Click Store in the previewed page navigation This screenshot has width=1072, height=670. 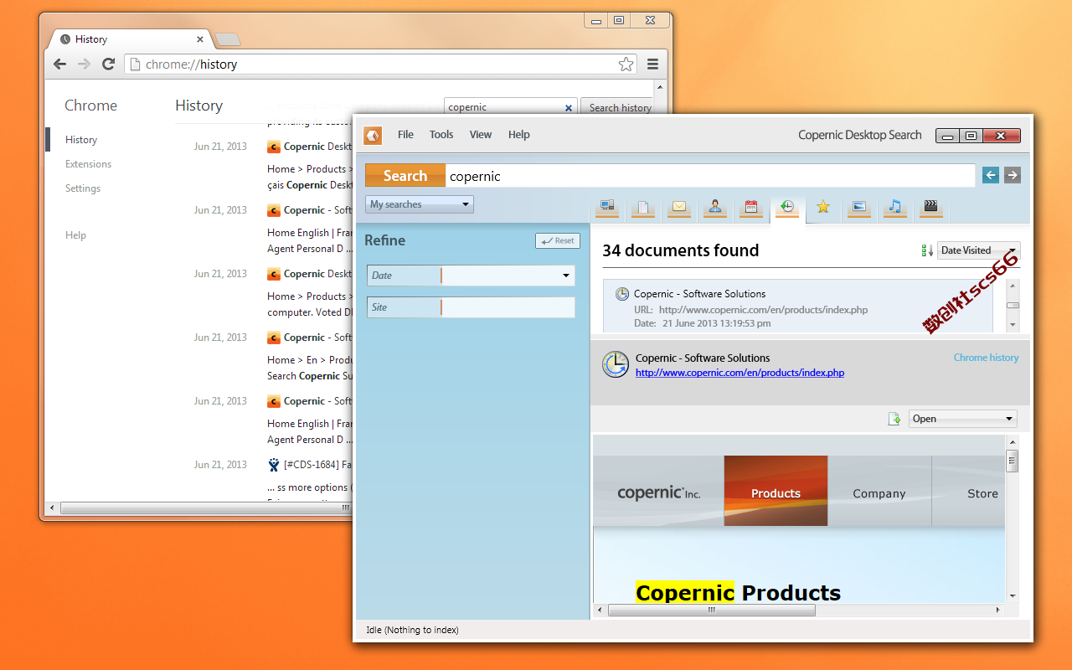click(x=982, y=493)
